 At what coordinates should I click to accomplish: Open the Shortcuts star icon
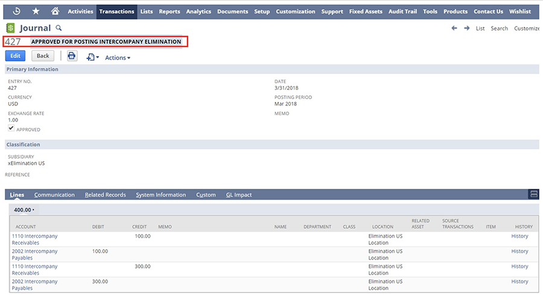point(36,11)
